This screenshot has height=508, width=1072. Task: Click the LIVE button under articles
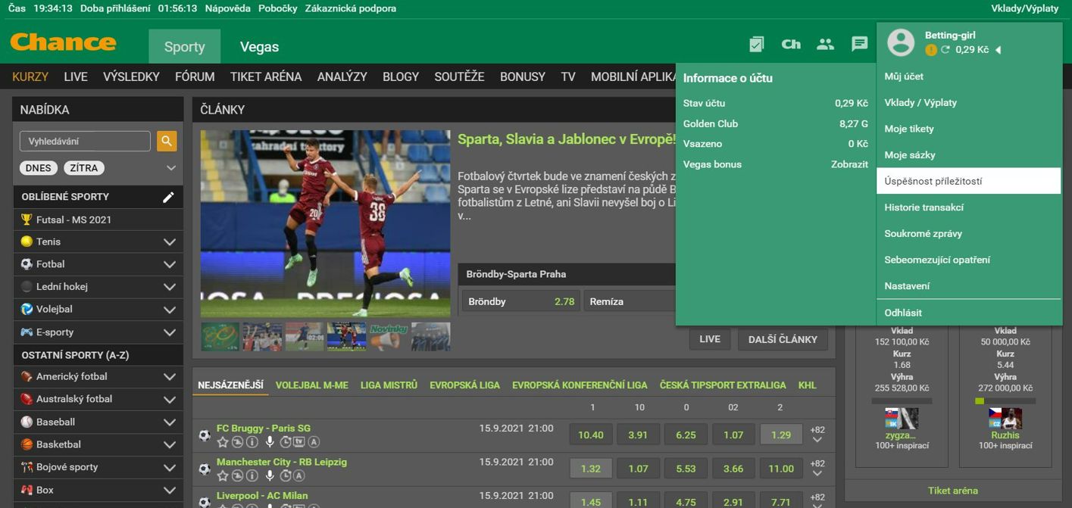click(710, 339)
